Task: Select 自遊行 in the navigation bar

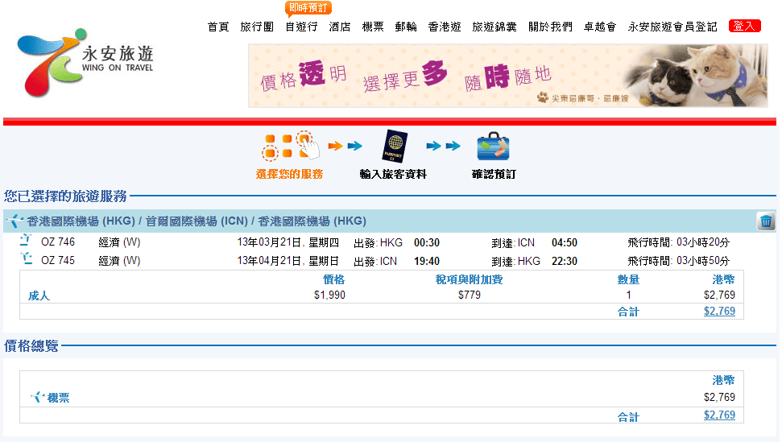Action: point(301,27)
